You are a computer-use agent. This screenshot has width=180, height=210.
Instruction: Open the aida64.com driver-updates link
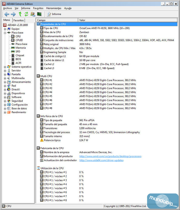(101, 160)
